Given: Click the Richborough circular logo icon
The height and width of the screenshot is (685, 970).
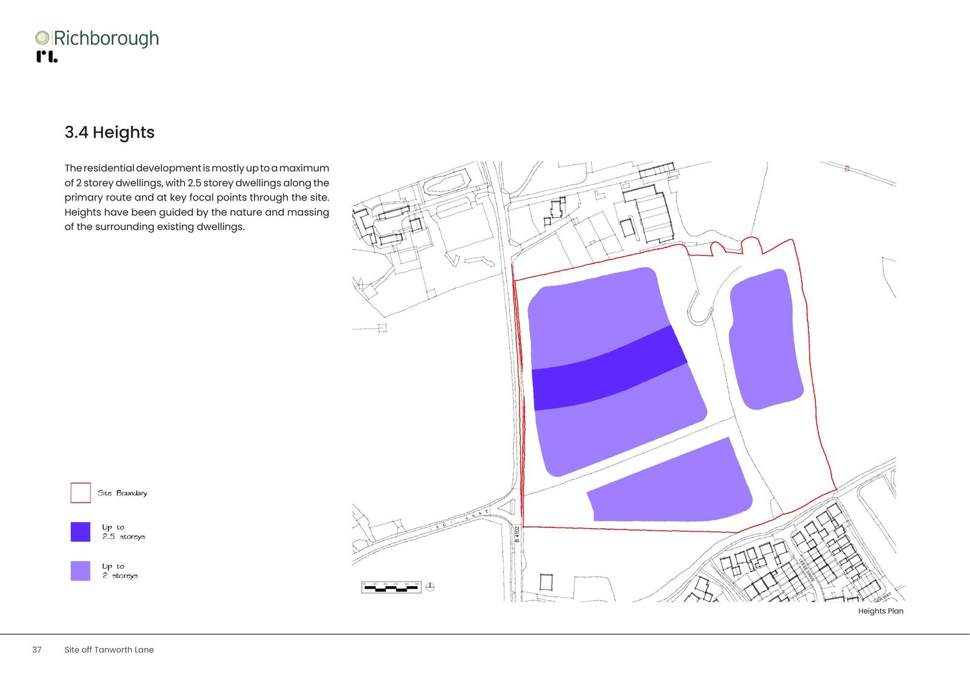Looking at the screenshot, I should (x=42, y=38).
